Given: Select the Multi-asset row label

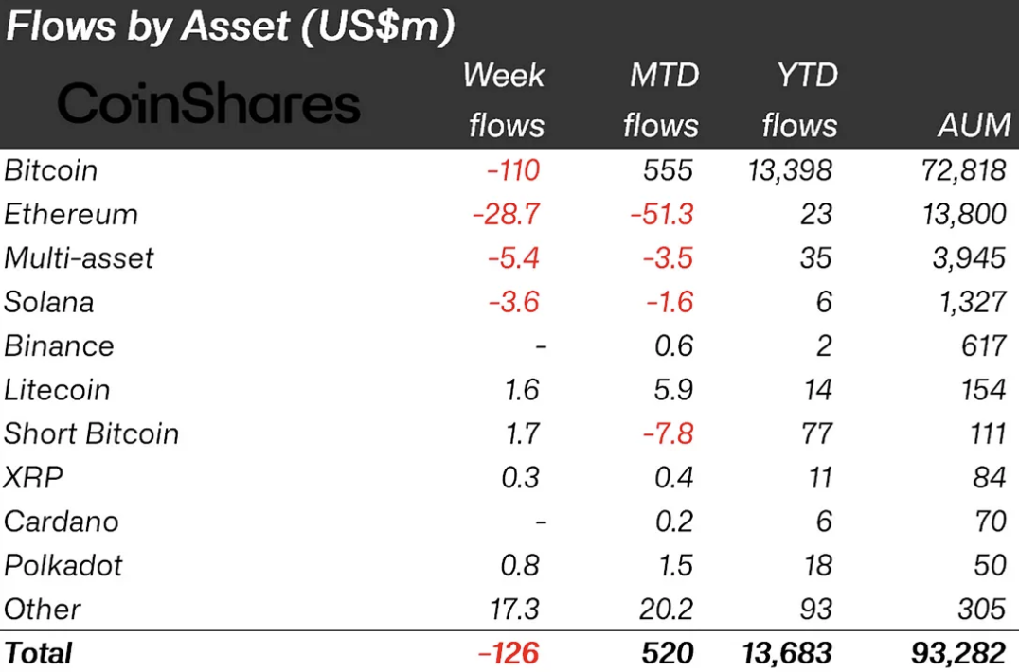Looking at the screenshot, I should pyautogui.click(x=79, y=258).
